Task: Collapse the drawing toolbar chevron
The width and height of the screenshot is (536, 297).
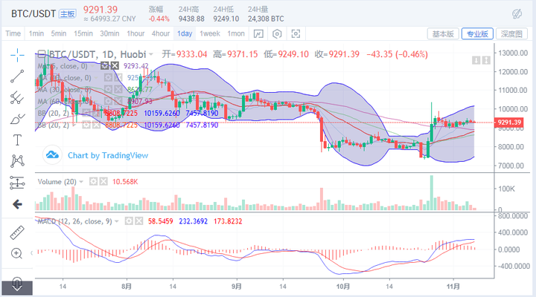Action: (32, 252)
